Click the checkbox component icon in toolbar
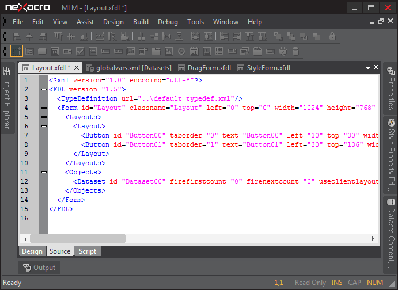Viewport: 398px width, 290px height. (x=80, y=51)
